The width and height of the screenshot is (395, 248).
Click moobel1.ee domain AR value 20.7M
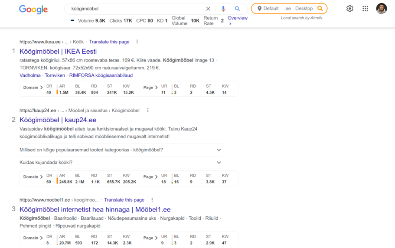[65, 243]
